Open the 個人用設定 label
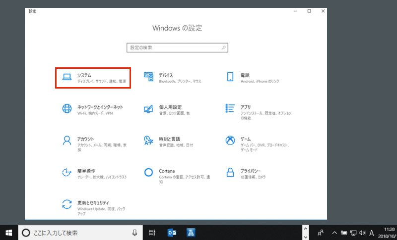This screenshot has height=240, width=397. coord(170,107)
